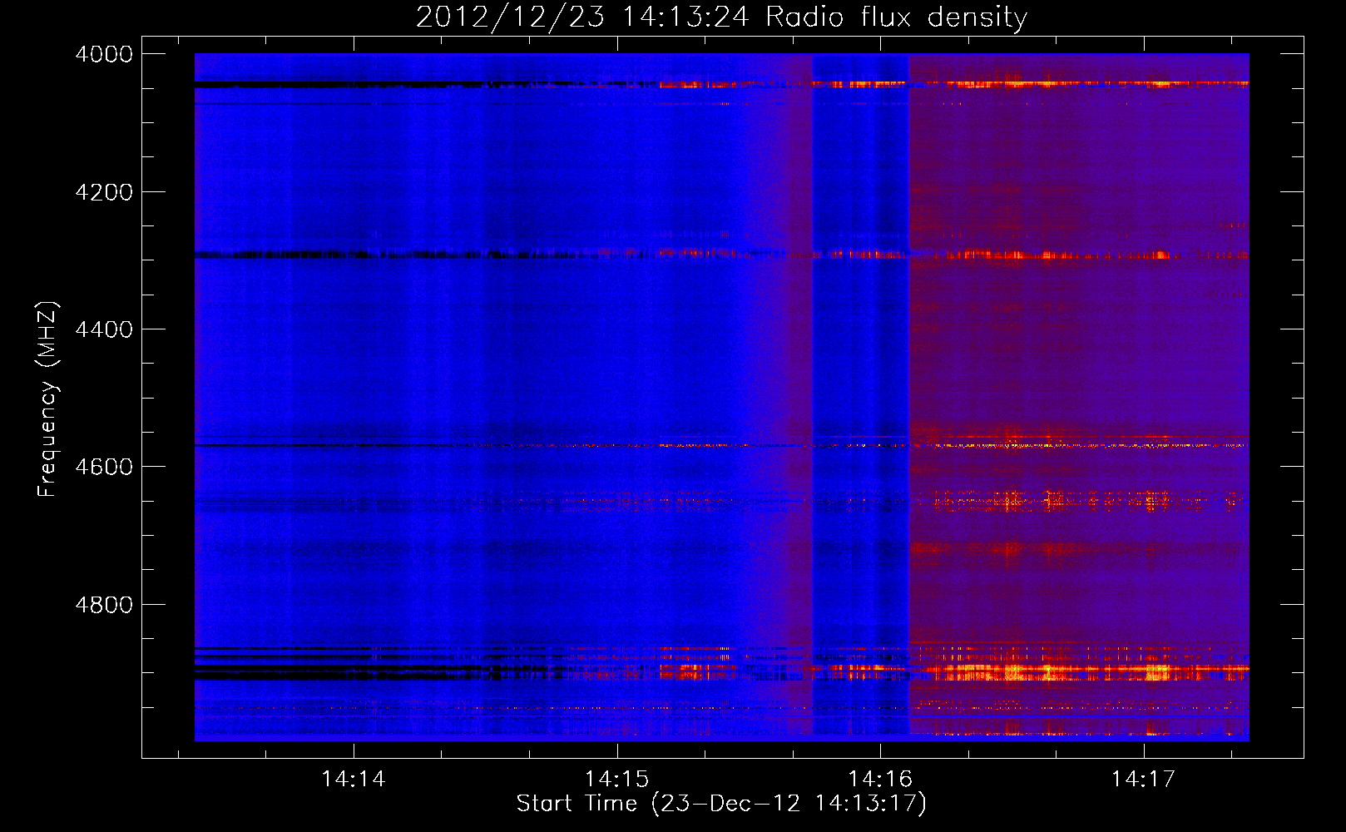
Task: Click the "Start Time (23-Dec-12 14:13:17)" label
Action: (x=721, y=804)
